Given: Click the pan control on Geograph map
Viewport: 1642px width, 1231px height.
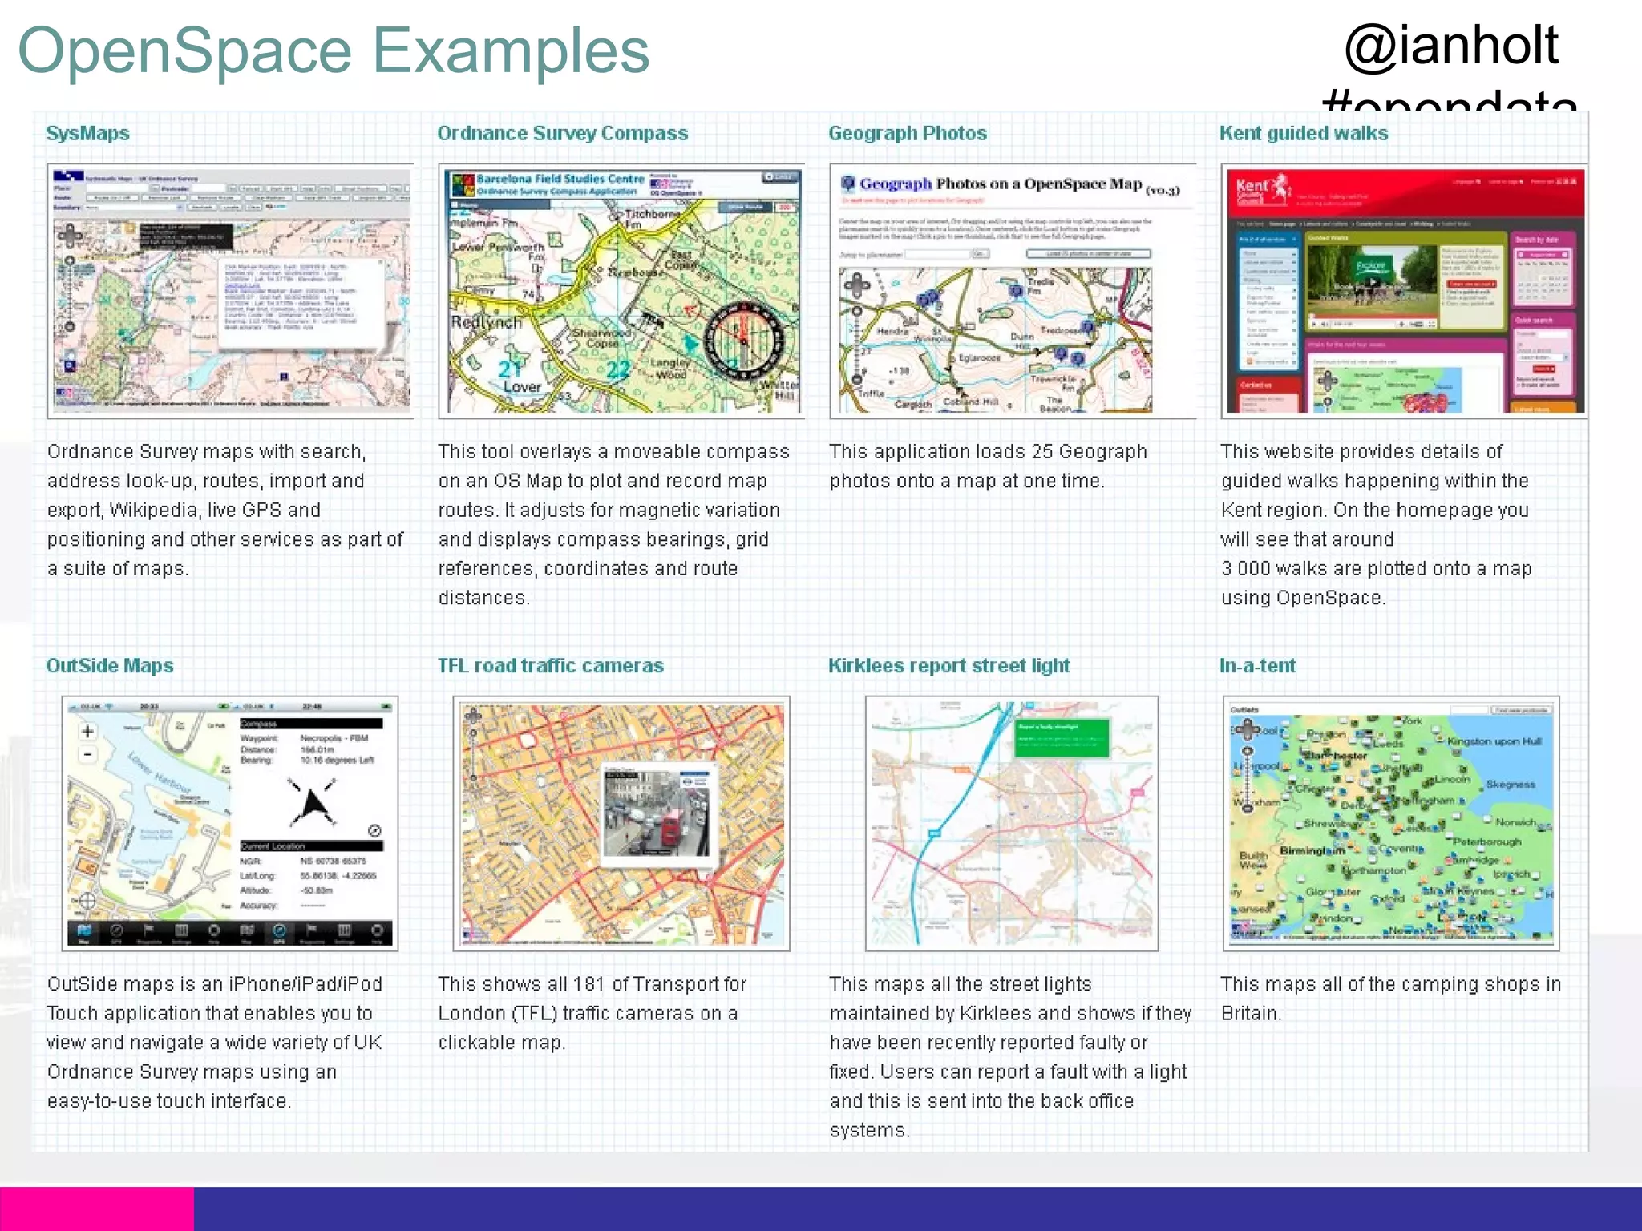Looking at the screenshot, I should coord(857,285).
